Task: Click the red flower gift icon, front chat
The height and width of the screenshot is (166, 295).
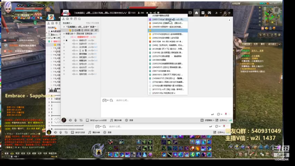Action: pos(226,114)
